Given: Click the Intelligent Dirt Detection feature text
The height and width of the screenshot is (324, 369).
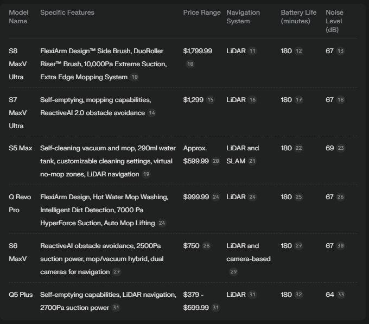Looking at the screenshot, I should (x=78, y=210).
